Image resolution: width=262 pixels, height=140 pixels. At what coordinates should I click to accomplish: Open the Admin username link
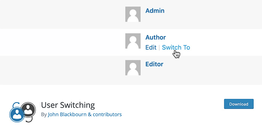pyautogui.click(x=155, y=11)
